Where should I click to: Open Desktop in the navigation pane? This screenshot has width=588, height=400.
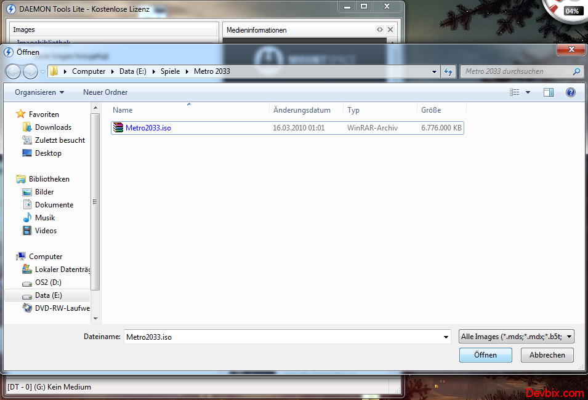pyautogui.click(x=48, y=153)
